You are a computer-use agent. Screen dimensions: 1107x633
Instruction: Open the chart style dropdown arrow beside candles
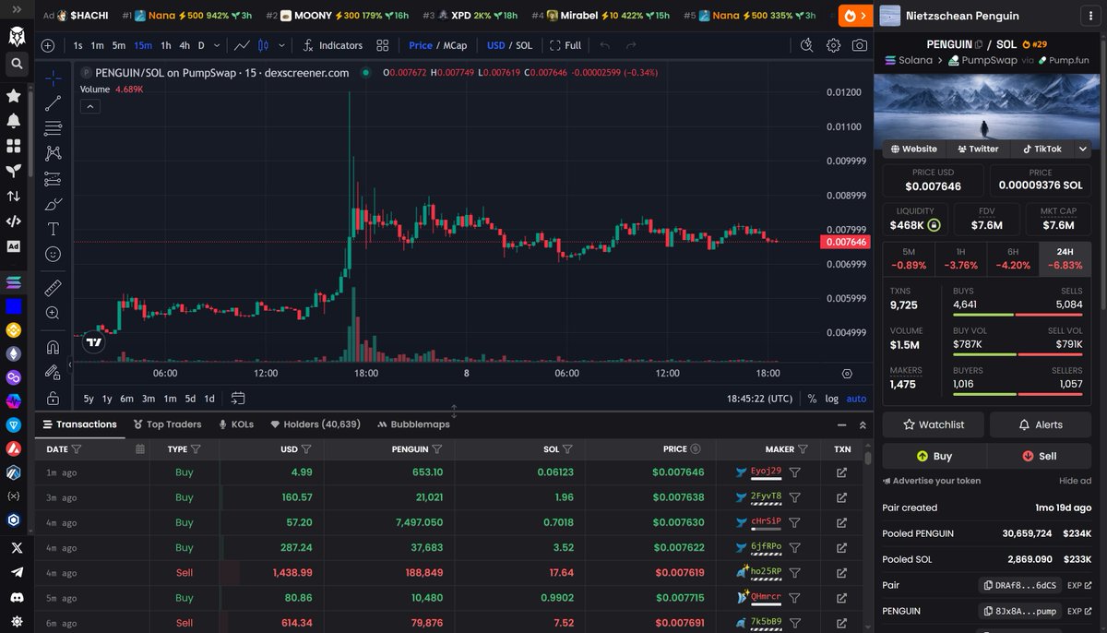(x=280, y=45)
